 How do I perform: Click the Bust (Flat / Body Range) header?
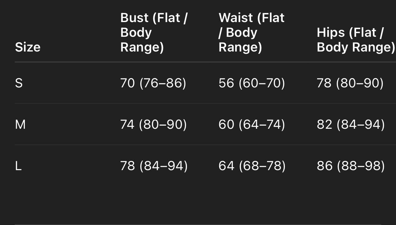(x=154, y=32)
